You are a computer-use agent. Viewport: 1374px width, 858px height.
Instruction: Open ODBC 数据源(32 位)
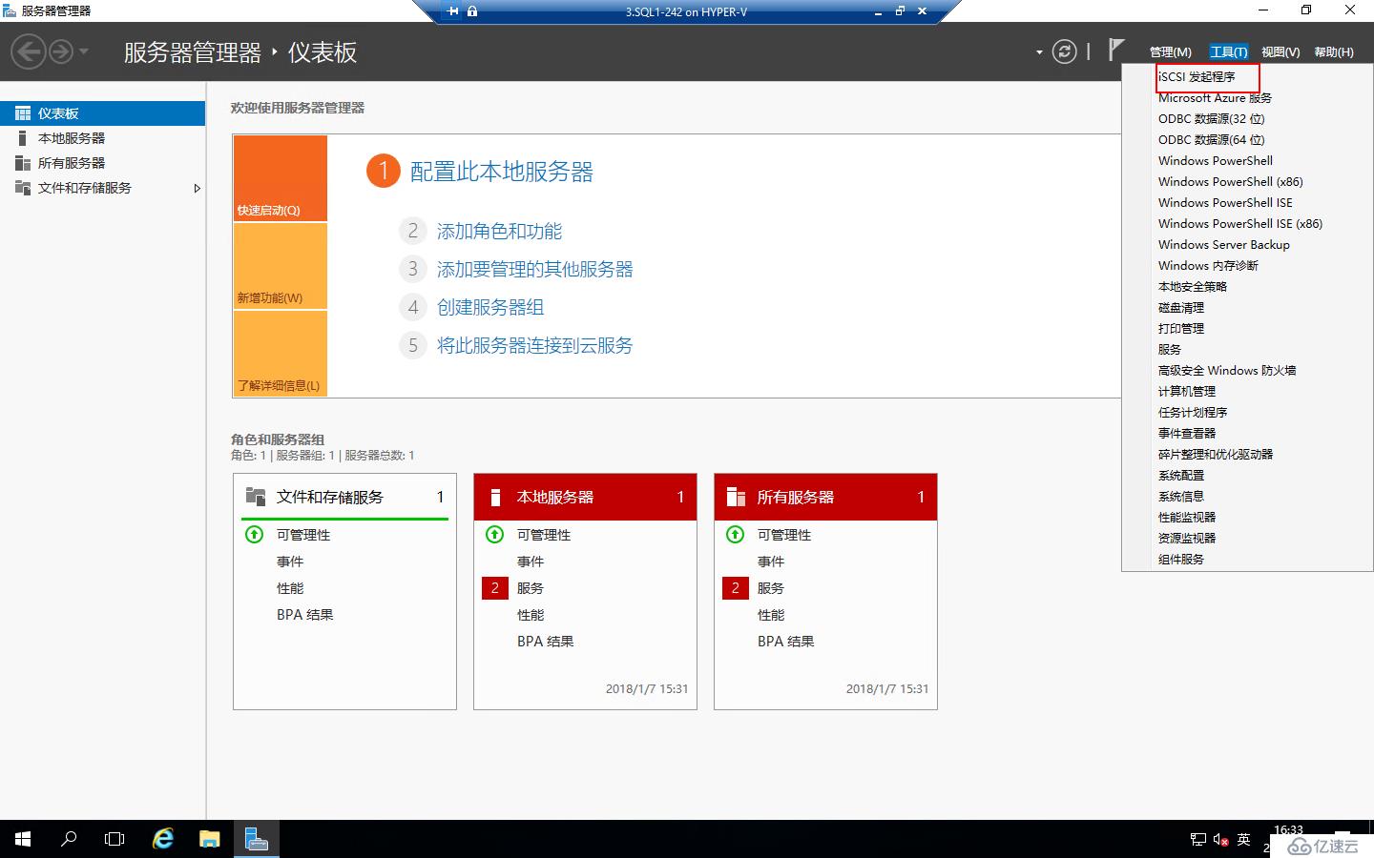(x=1211, y=118)
